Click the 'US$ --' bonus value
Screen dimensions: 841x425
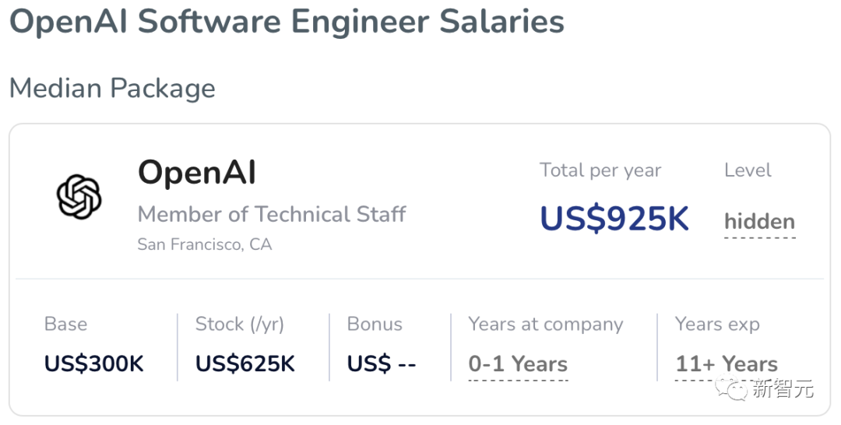point(382,364)
